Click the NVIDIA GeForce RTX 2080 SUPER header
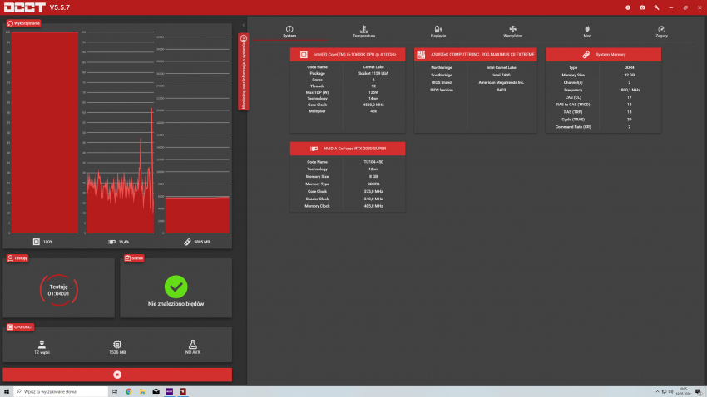Image resolution: width=707 pixels, height=397 pixels. [348, 149]
